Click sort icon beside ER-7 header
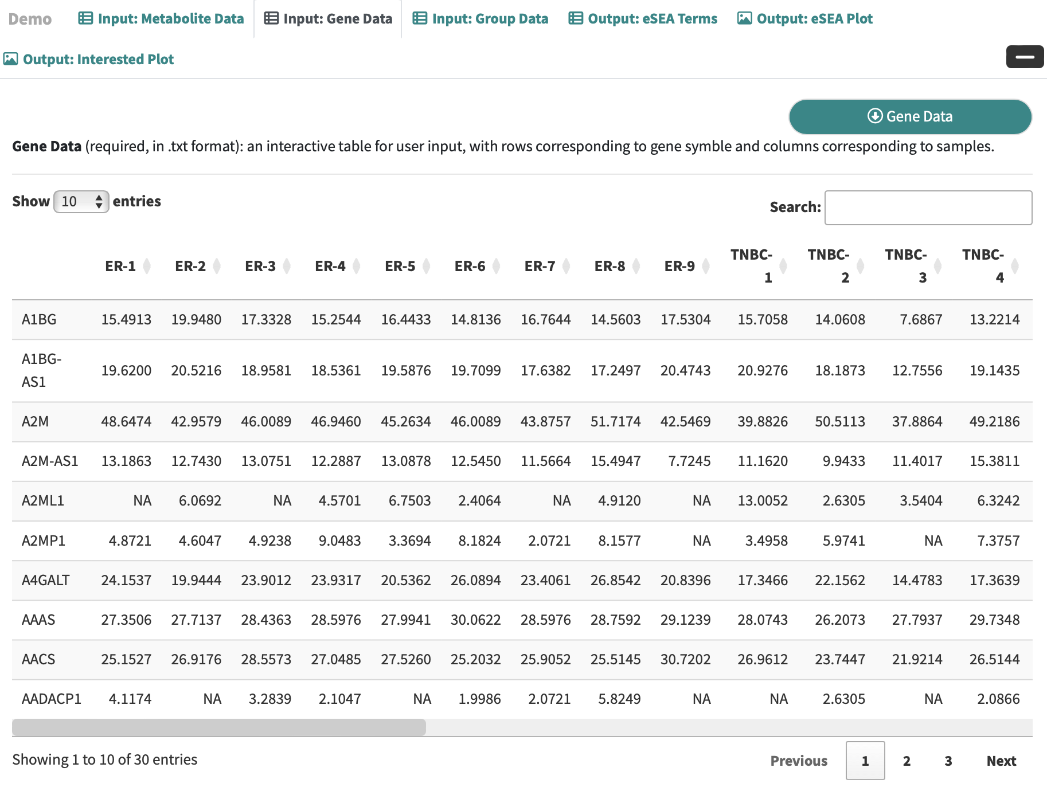Viewport: 1047px width, 799px height. pos(566,266)
